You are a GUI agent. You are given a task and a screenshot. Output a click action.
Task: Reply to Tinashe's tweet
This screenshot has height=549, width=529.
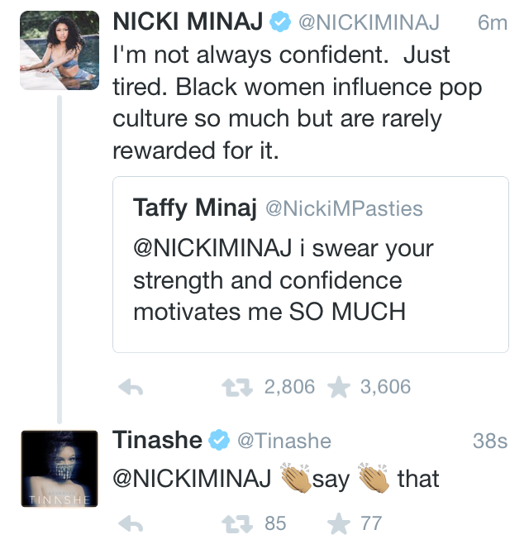point(132,523)
